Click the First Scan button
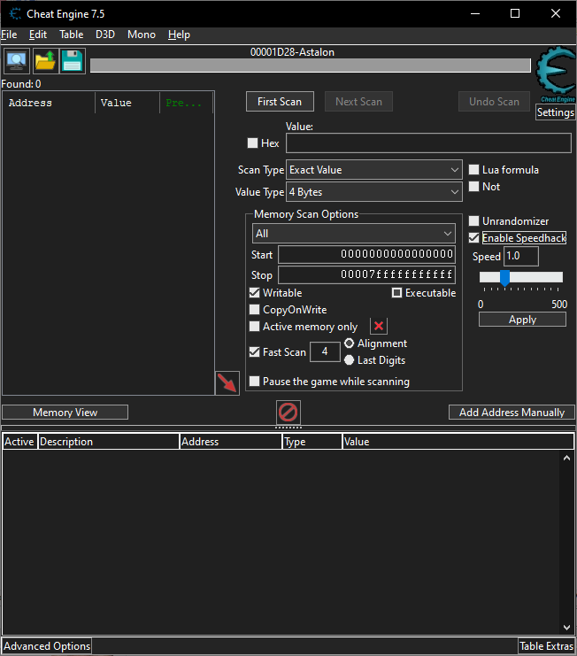This screenshot has width=577, height=656. click(x=280, y=102)
